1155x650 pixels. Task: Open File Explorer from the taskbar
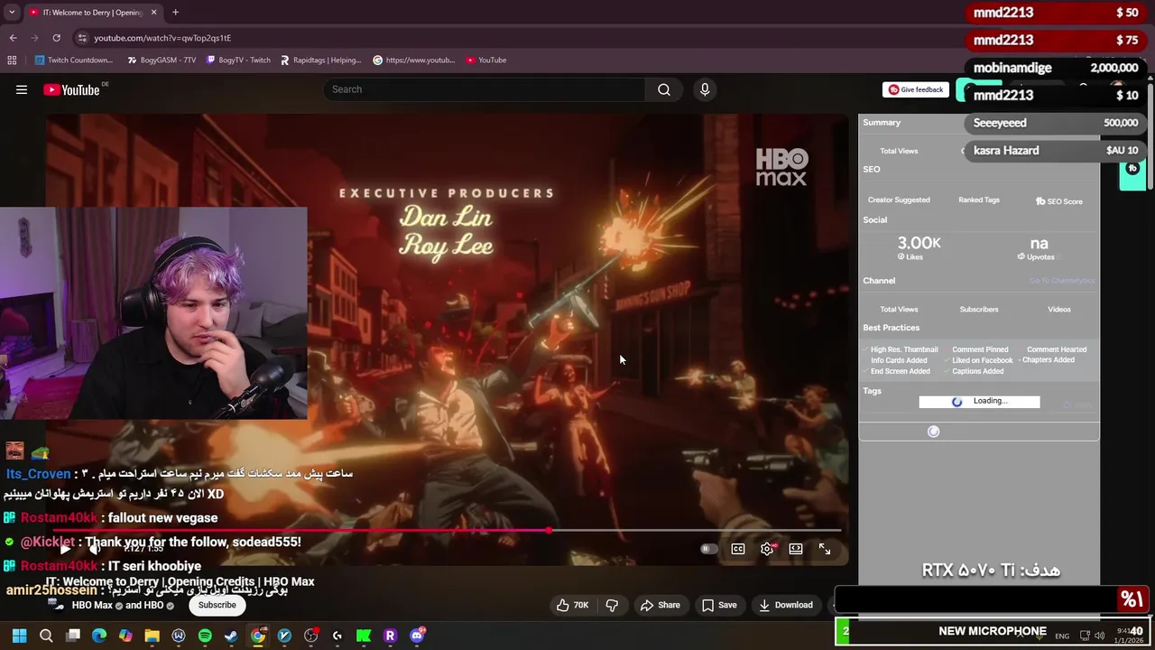coord(152,636)
